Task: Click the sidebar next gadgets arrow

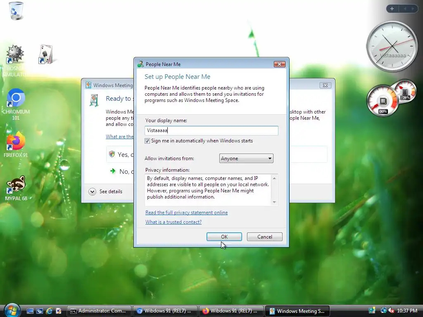Action: point(413,9)
